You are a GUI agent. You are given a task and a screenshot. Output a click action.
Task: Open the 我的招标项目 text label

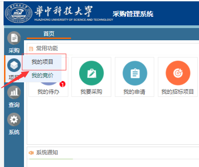[178, 91]
